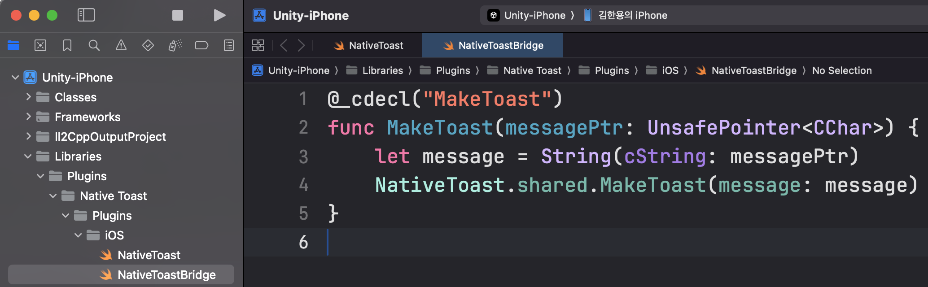This screenshot has width=928, height=287.
Task: Open the Test navigator diamond icon
Action: coord(148,45)
